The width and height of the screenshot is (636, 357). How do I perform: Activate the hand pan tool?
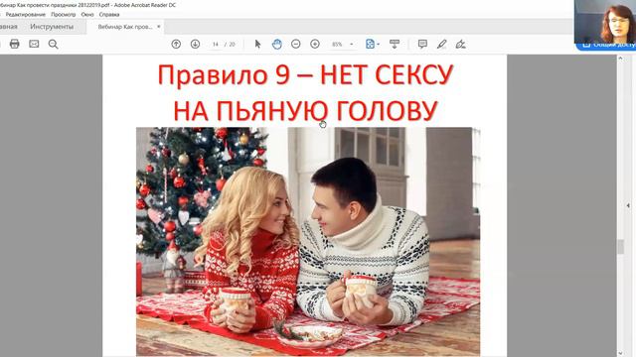coord(277,44)
